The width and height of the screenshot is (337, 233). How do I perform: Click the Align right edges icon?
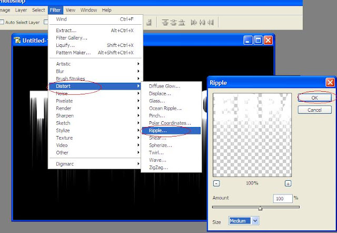(x=149, y=22)
